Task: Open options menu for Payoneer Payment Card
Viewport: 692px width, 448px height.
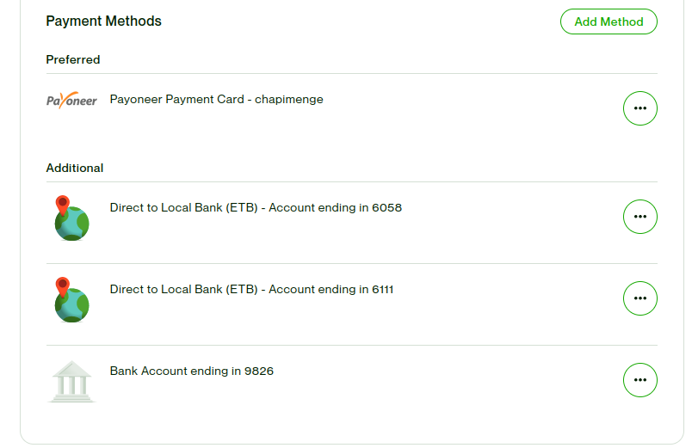Action: pyautogui.click(x=639, y=108)
